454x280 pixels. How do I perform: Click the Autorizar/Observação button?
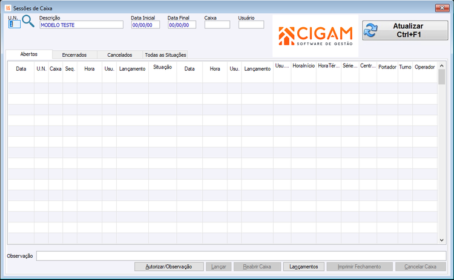tap(169, 267)
